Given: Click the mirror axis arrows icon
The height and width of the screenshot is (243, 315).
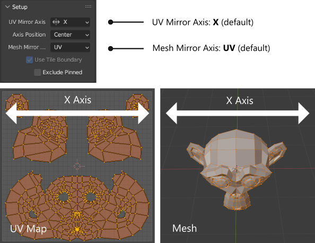Looking at the screenshot, I should point(56,22).
